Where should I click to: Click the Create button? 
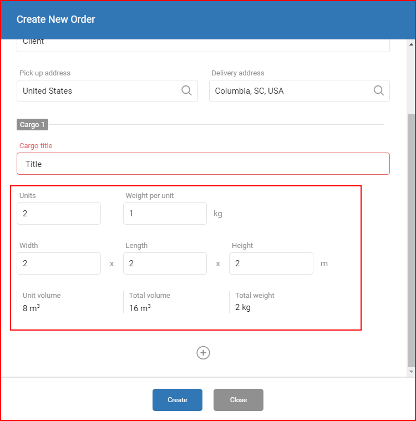177,399
